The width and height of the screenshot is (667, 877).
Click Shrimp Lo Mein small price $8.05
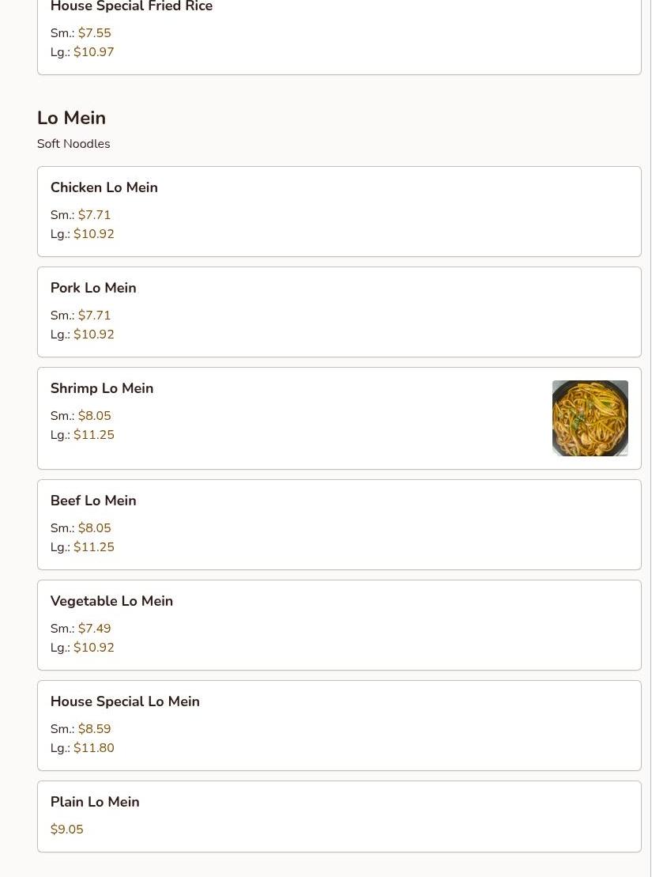pyautogui.click(x=95, y=416)
